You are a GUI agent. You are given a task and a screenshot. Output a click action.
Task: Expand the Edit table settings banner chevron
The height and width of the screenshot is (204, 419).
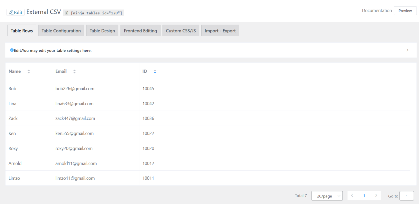coord(407,50)
